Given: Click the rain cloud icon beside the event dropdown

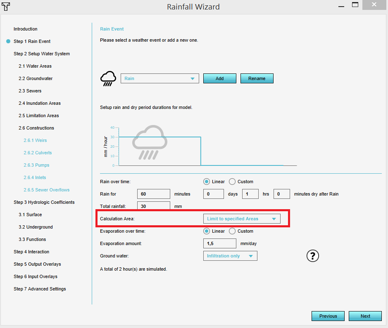Looking at the screenshot, I should click(108, 78).
